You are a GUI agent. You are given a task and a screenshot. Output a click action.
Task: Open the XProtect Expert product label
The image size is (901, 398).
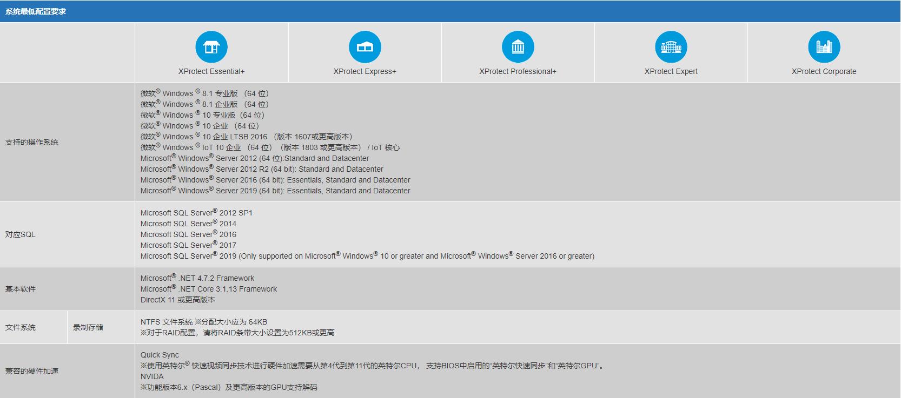click(671, 71)
